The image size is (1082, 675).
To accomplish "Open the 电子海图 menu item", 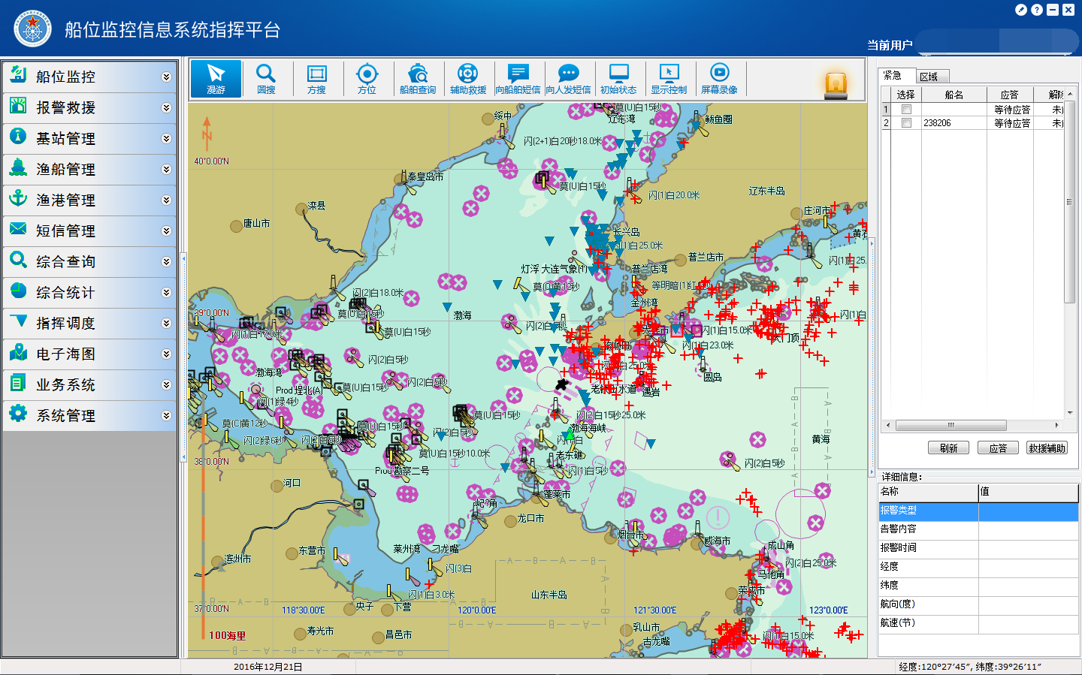I will coord(89,354).
